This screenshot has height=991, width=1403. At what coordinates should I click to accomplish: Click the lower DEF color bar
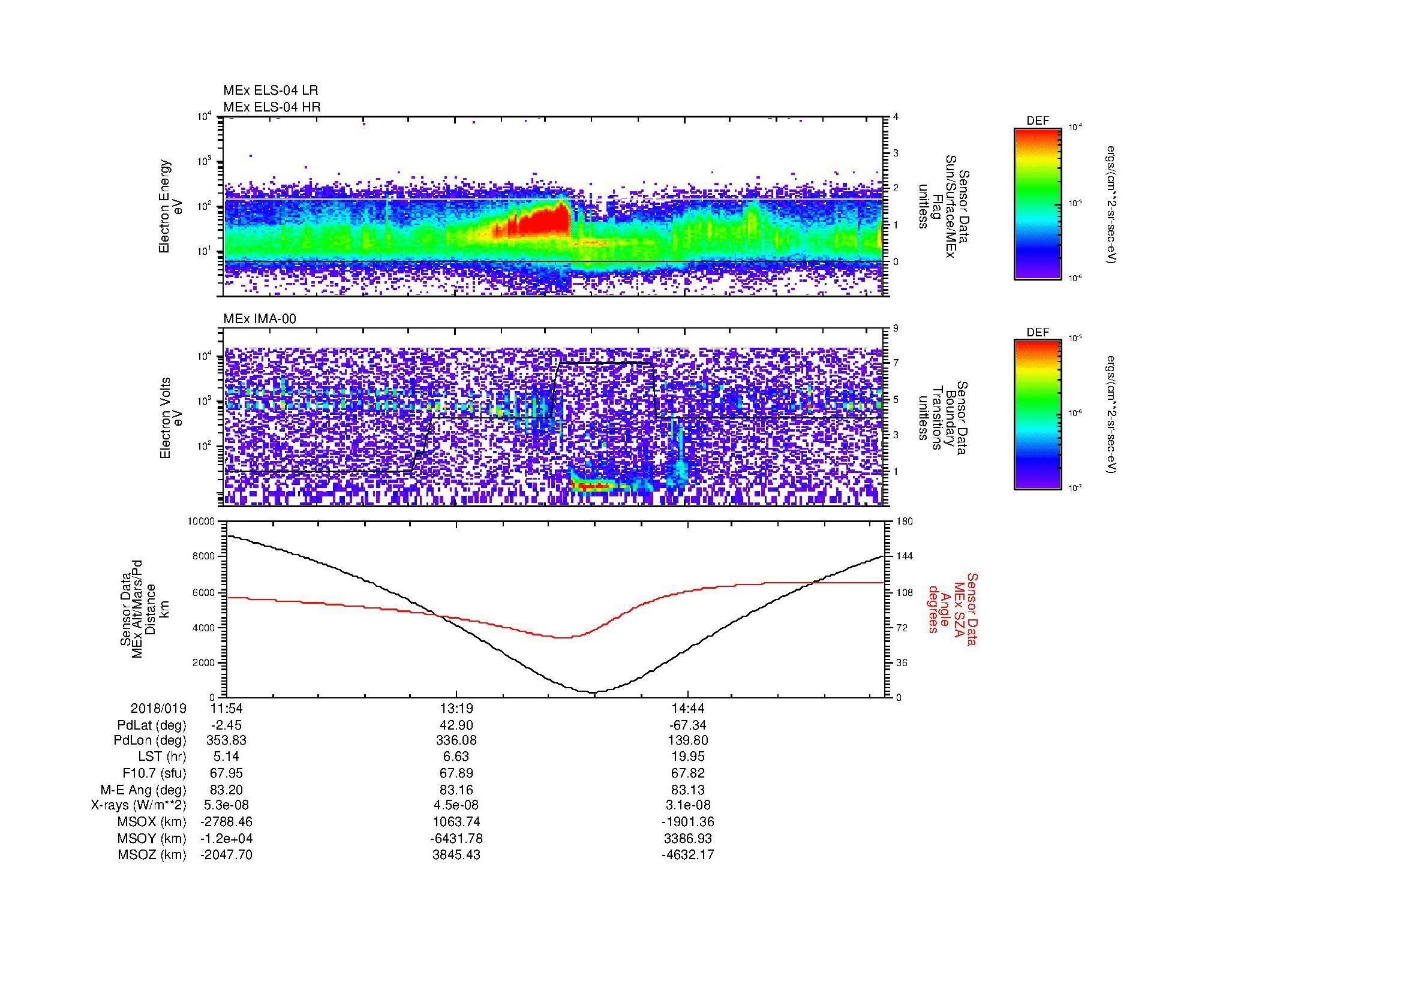[x=1038, y=415]
